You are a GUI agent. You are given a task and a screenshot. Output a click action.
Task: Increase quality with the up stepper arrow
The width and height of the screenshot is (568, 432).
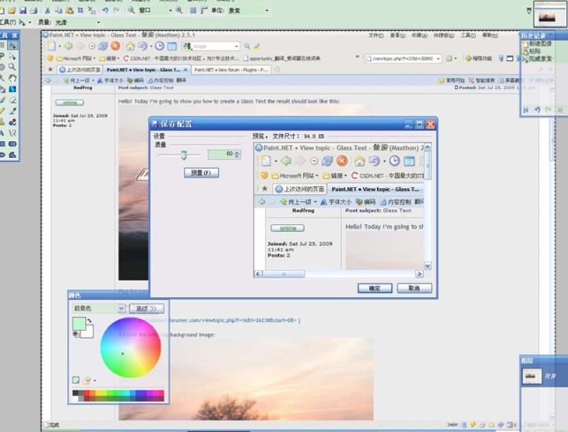pos(237,152)
